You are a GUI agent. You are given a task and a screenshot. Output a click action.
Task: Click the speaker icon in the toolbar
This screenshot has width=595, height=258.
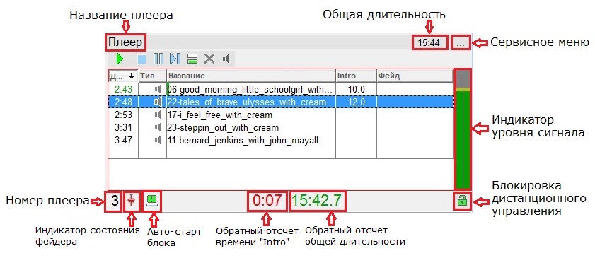(x=226, y=59)
